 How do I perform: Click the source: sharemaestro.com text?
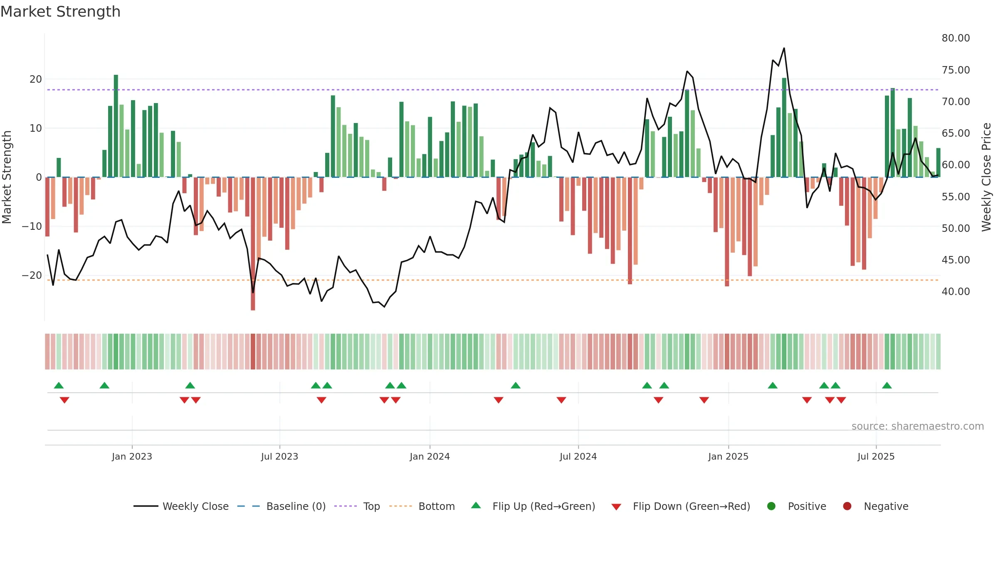click(x=918, y=426)
